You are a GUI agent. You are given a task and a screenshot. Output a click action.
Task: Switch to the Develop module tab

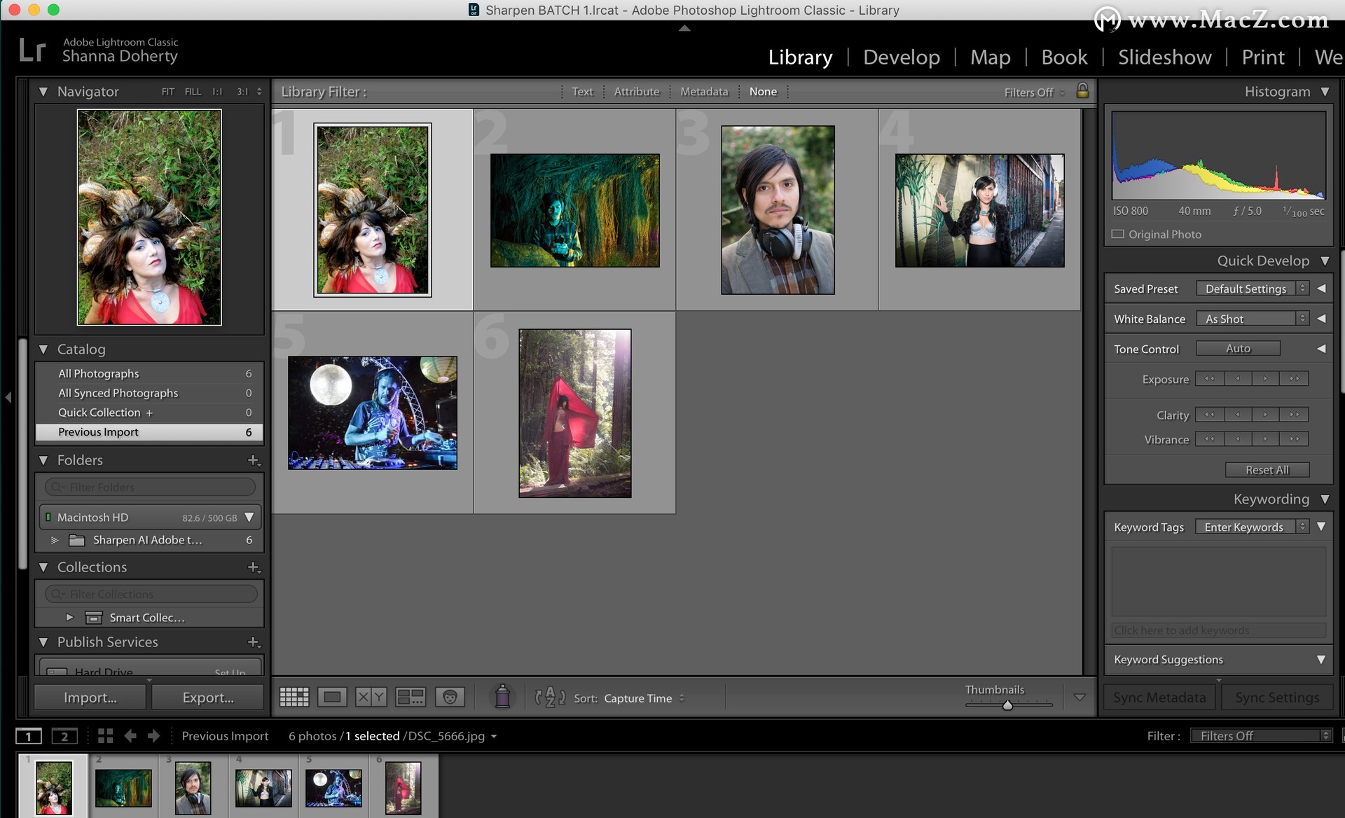[901, 56]
